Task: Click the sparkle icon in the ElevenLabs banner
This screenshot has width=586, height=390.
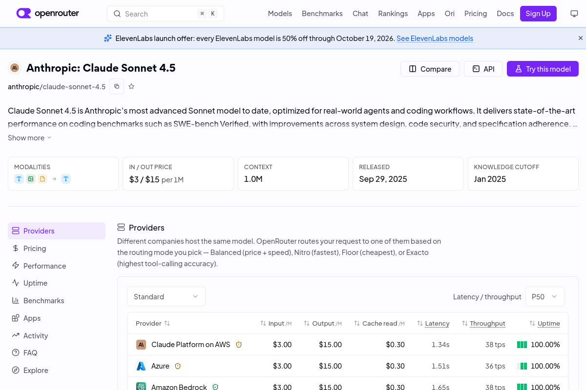Action: [x=108, y=38]
